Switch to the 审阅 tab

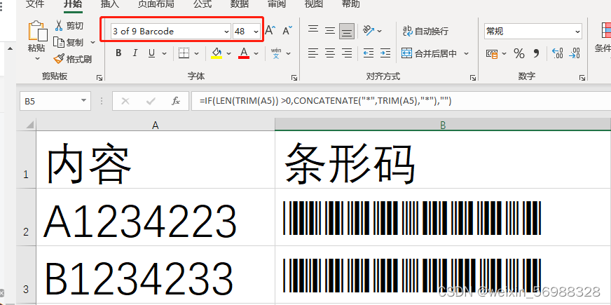coord(277,4)
